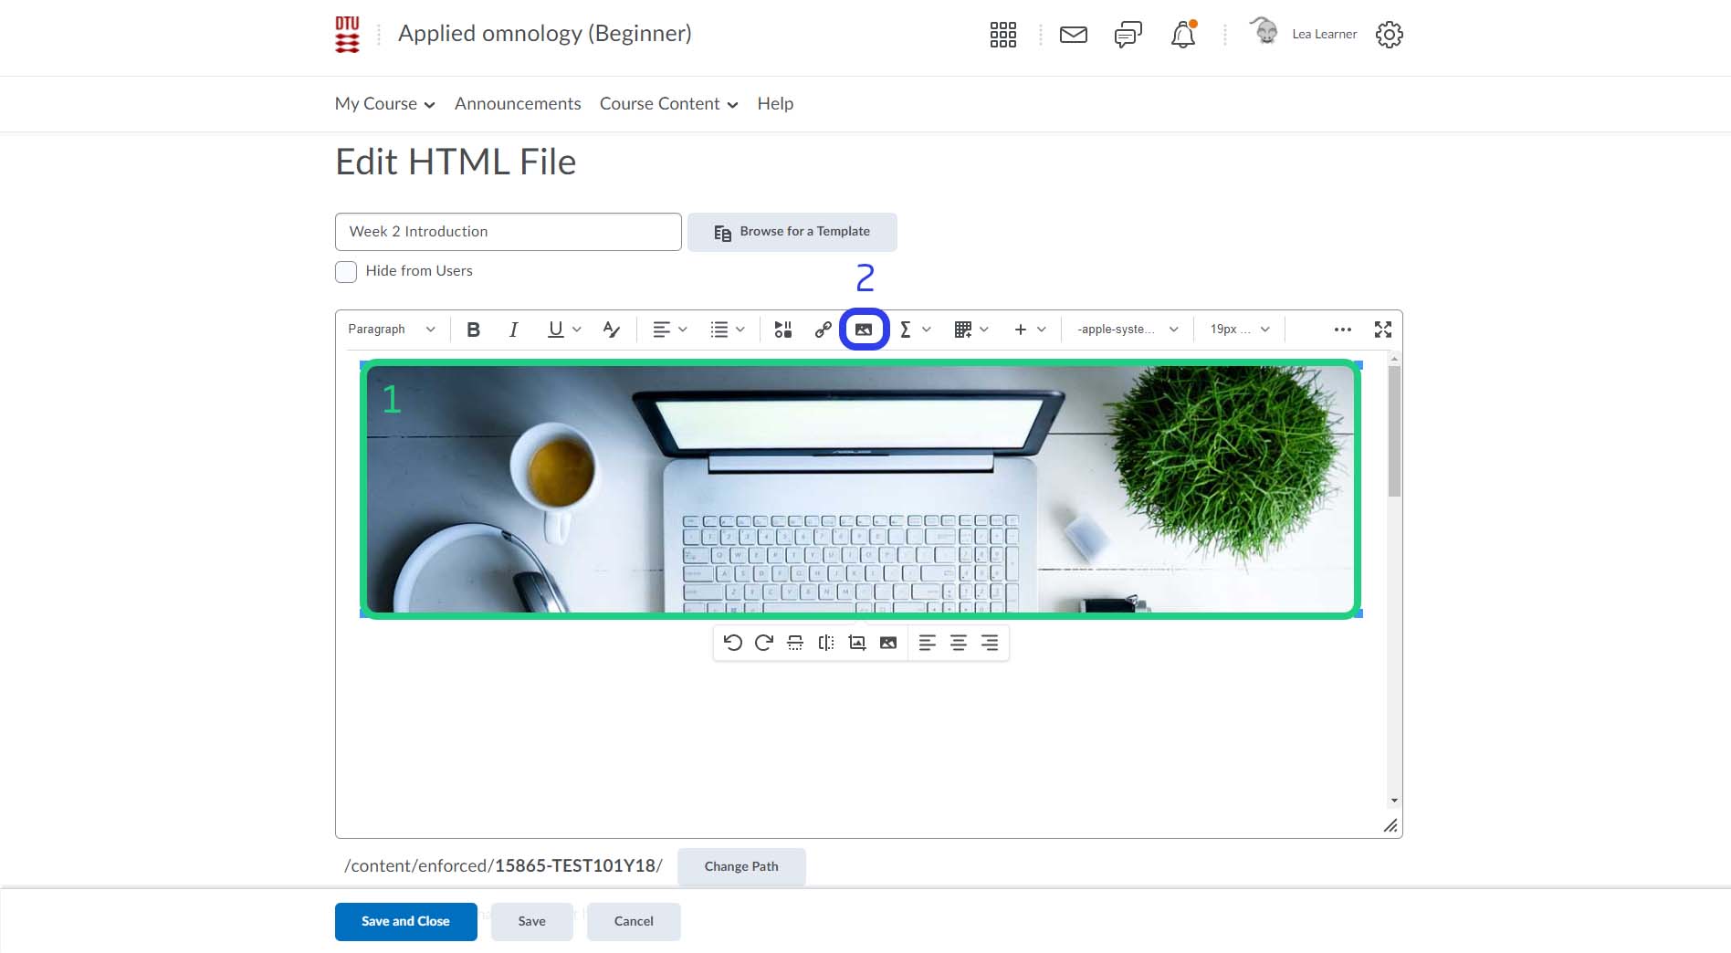The image size is (1731, 953).
Task: Center-align the selected image
Action: [958, 643]
